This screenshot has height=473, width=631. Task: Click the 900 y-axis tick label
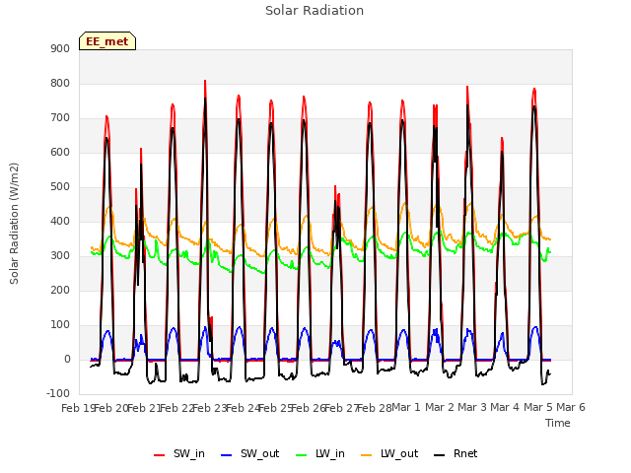60,49
